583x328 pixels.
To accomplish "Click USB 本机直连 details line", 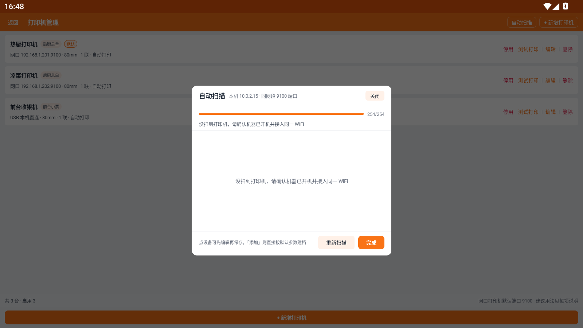I will (x=50, y=118).
